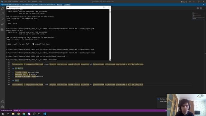The width and height of the screenshot is (206, 116).
Task: Toggle secondary side bar layout icon
Action: (x=187, y=2)
